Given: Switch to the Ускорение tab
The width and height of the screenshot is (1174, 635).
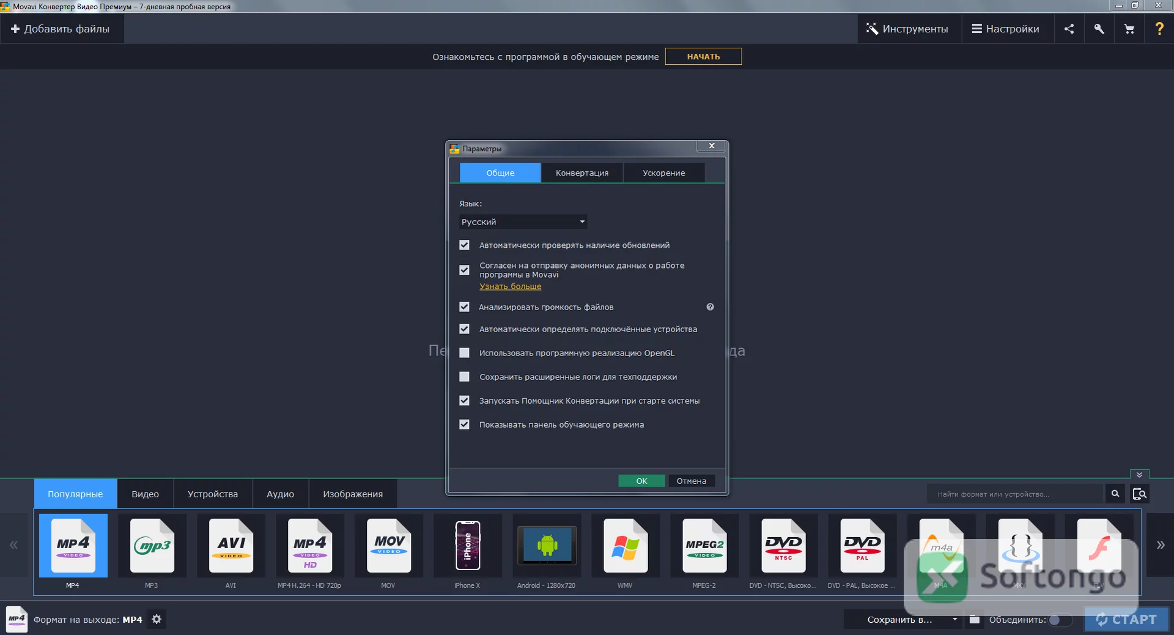Looking at the screenshot, I should (664, 173).
